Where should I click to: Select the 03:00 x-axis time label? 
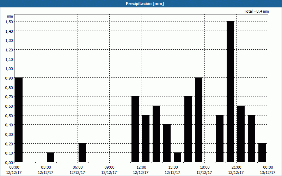pyautogui.click(x=46, y=168)
